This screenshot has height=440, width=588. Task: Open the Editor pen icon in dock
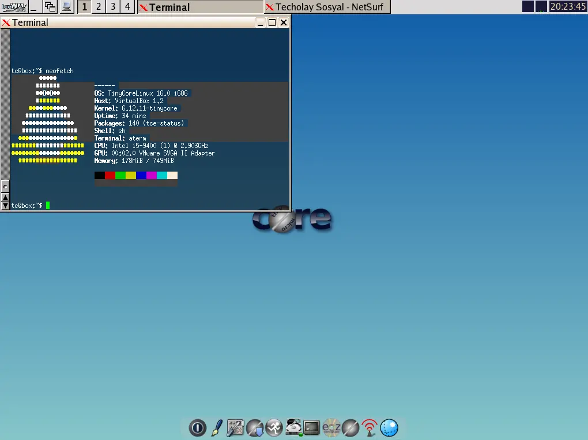tap(217, 428)
